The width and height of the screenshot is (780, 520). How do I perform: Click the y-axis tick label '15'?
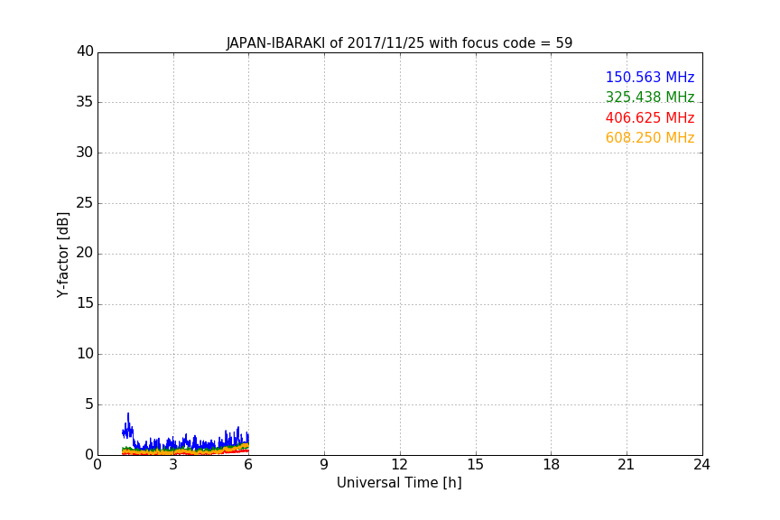coord(85,303)
